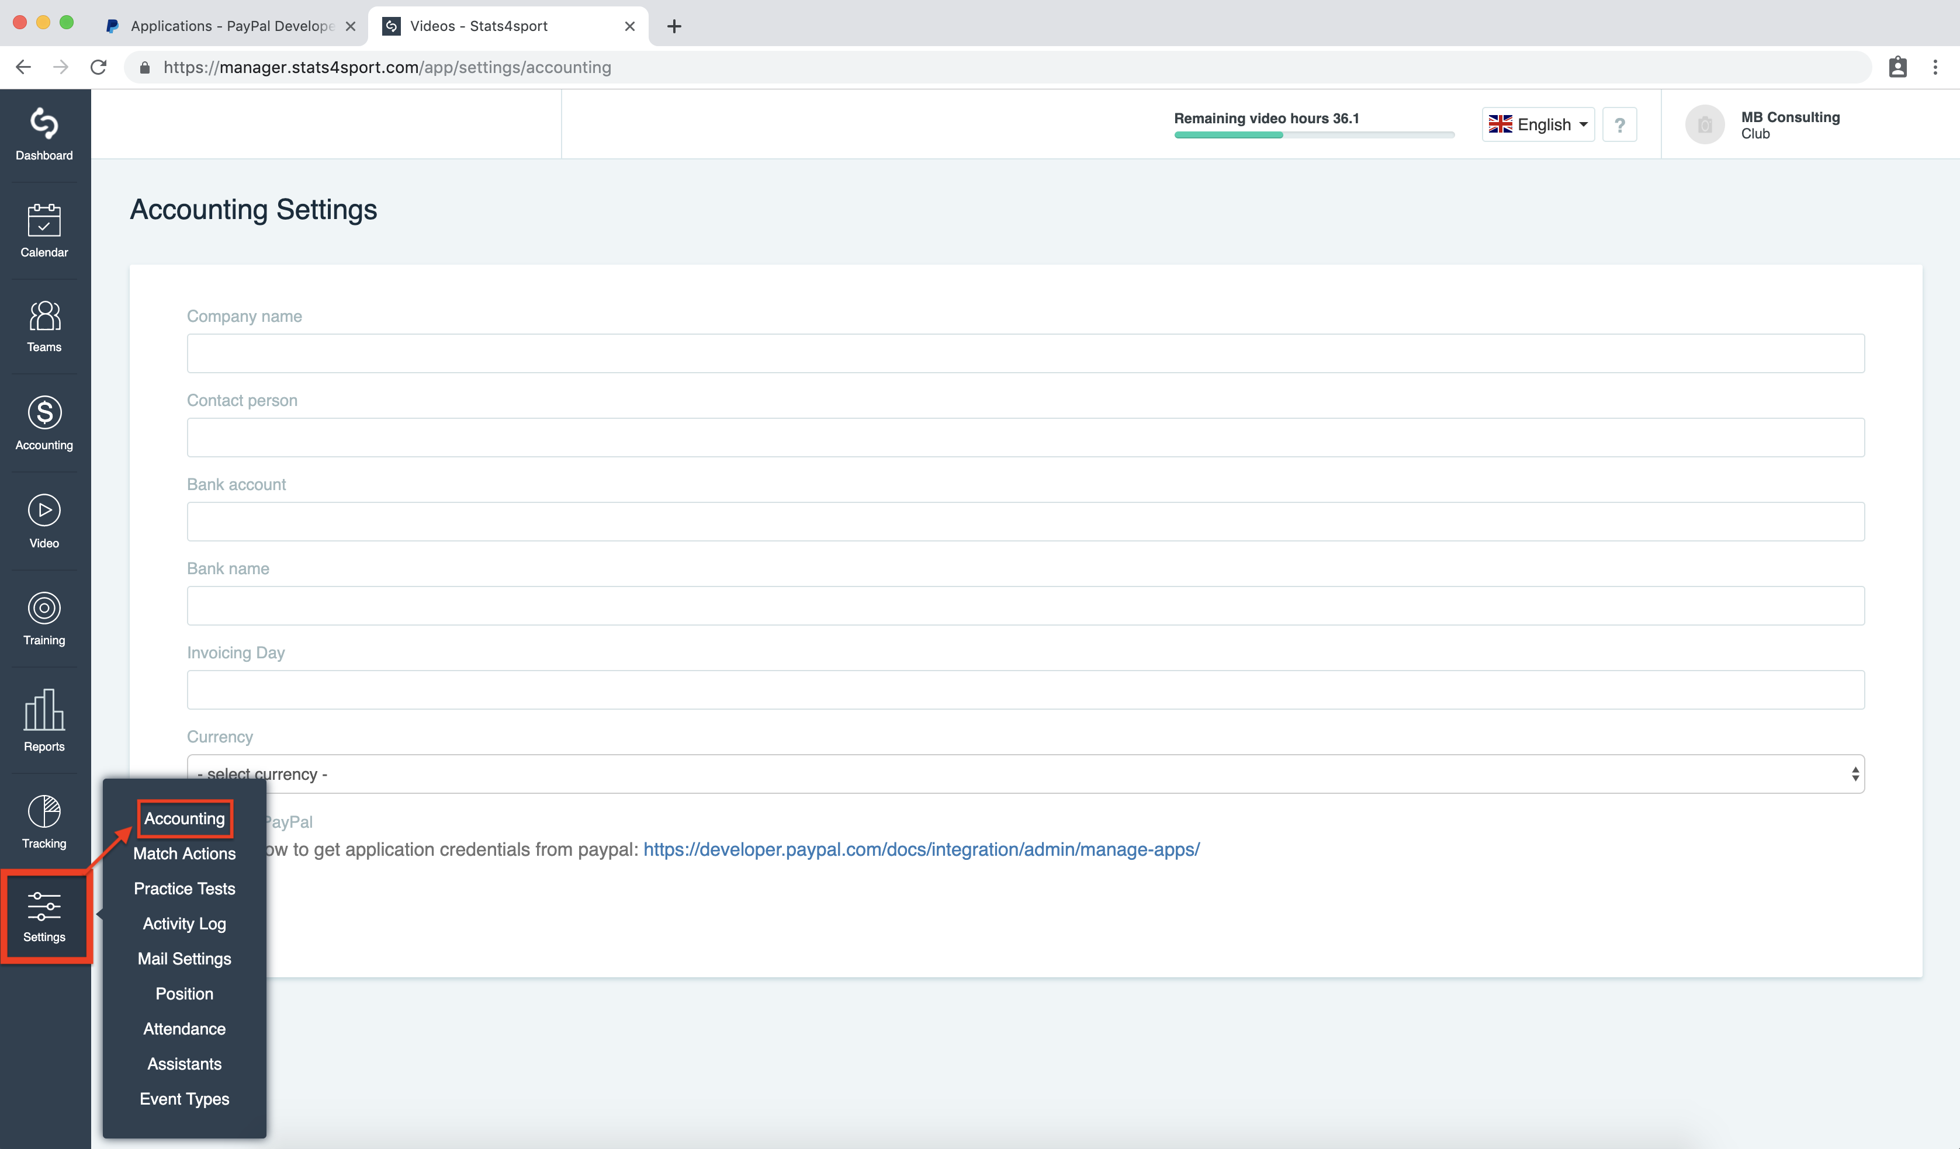Image resolution: width=1960 pixels, height=1149 pixels.
Task: Click the Invoicing Day field
Action: pyautogui.click(x=1025, y=689)
